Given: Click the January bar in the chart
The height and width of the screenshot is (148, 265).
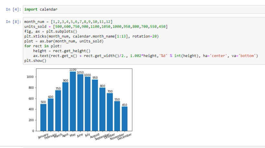Looking at the screenshot, I should tap(43, 117).
